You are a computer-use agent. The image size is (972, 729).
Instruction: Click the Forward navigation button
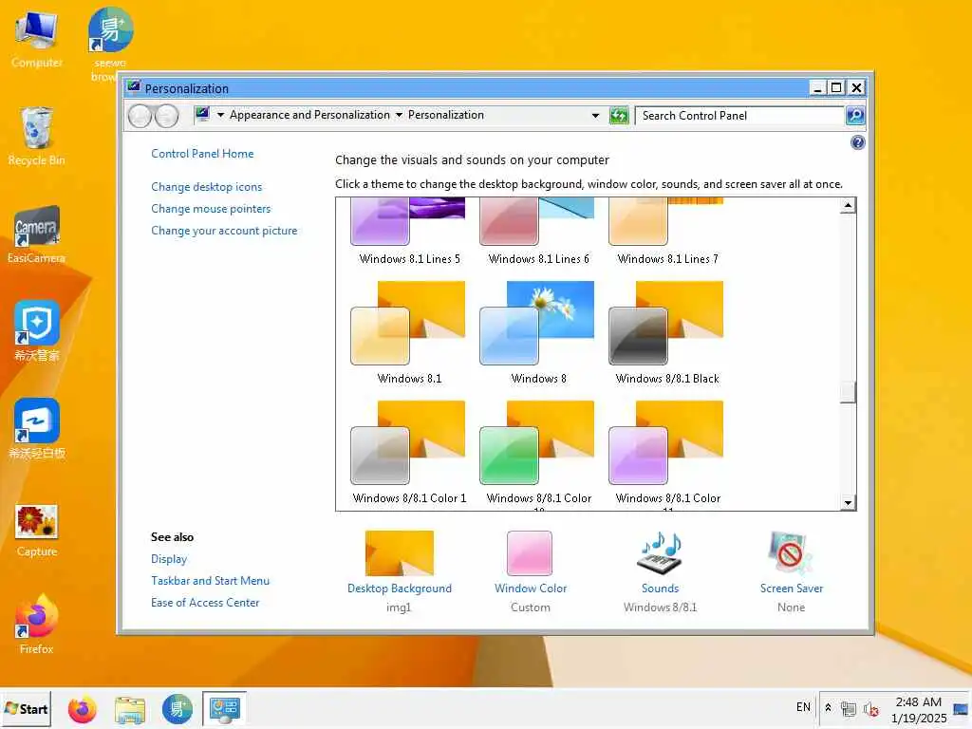pos(166,116)
